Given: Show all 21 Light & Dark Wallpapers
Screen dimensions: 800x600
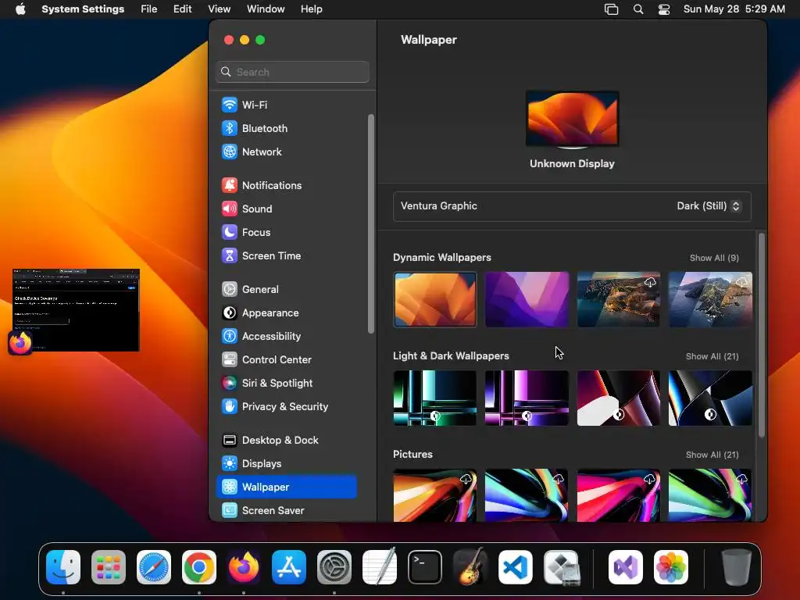Looking at the screenshot, I should click(x=712, y=356).
